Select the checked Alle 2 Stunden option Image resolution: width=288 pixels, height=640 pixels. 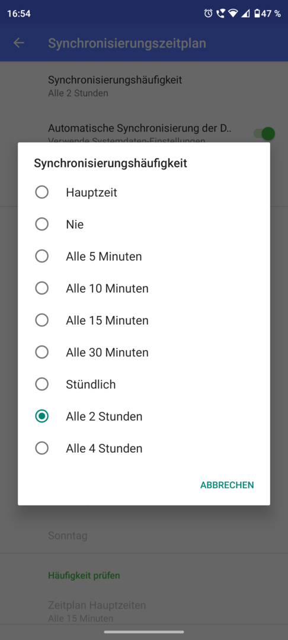point(144,417)
